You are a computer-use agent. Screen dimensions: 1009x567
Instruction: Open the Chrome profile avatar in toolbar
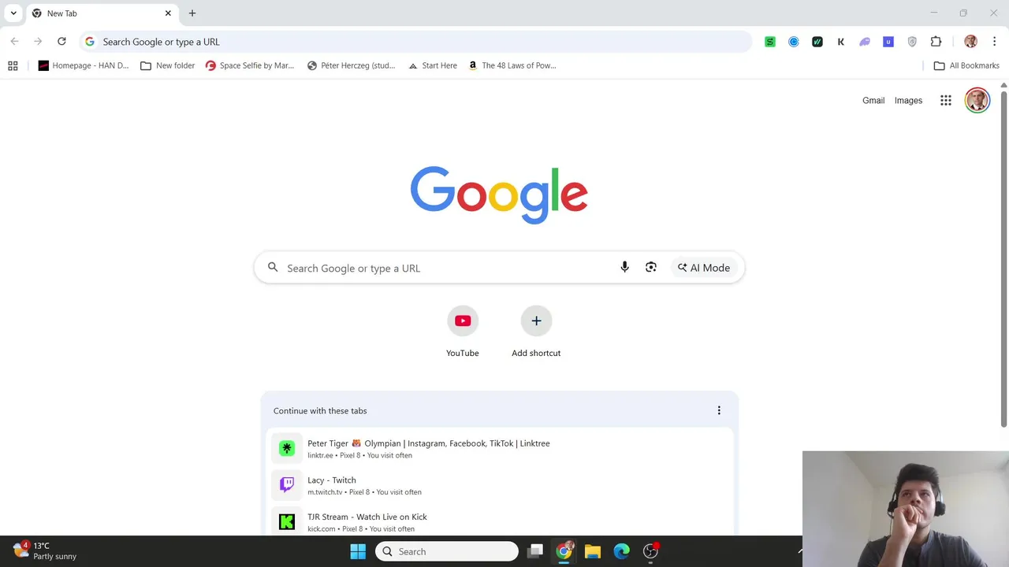pyautogui.click(x=970, y=42)
